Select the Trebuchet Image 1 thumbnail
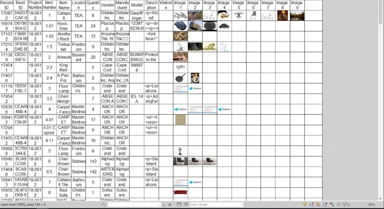This screenshot has width=384, height=209. tap(180, 47)
